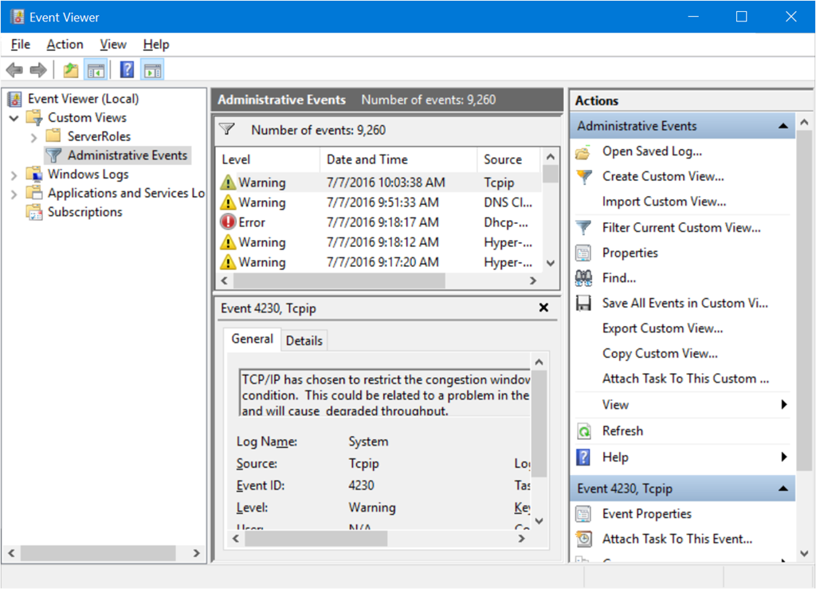Screen dimensions: 816x589
Task: Click event details pane scroll up arrow
Action: click(x=539, y=362)
